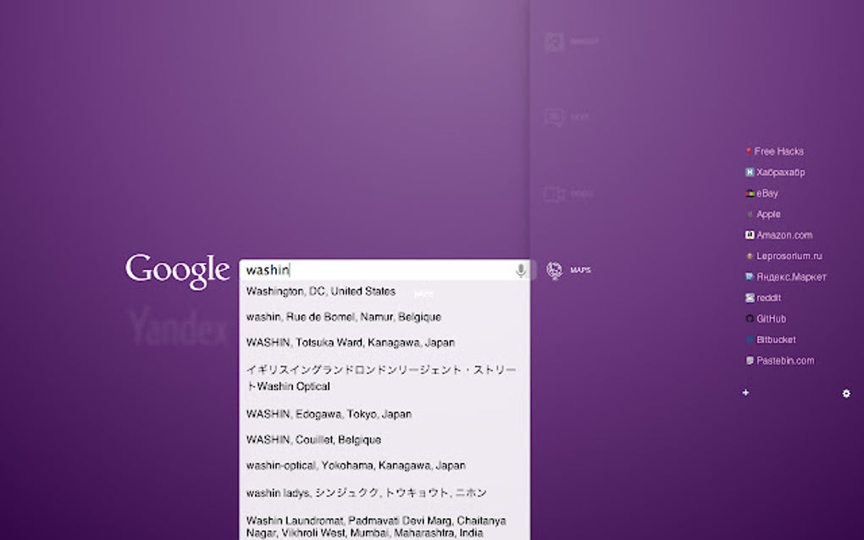
Task: Switch to the faded Yandex search engine
Action: coord(178,326)
